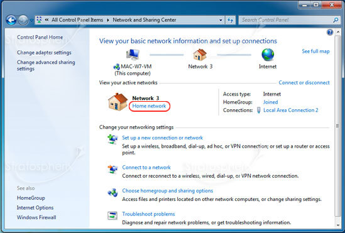Viewport: 345px width, 233px height.
Task: Select Network and Sharing Center breadcrumb
Action: (145, 20)
